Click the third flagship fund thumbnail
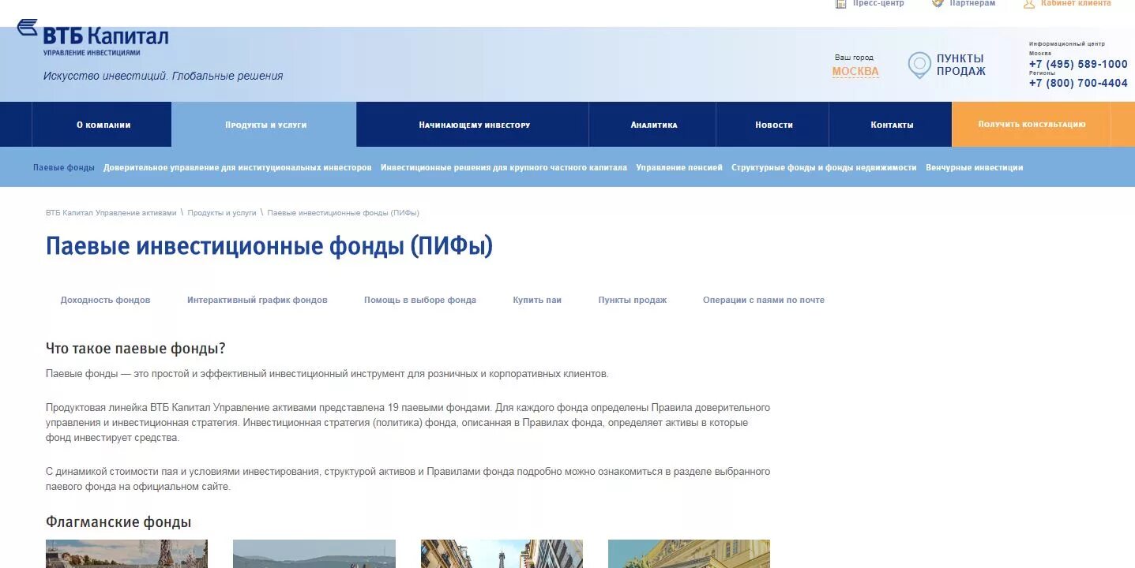1135x568 pixels. [502, 554]
